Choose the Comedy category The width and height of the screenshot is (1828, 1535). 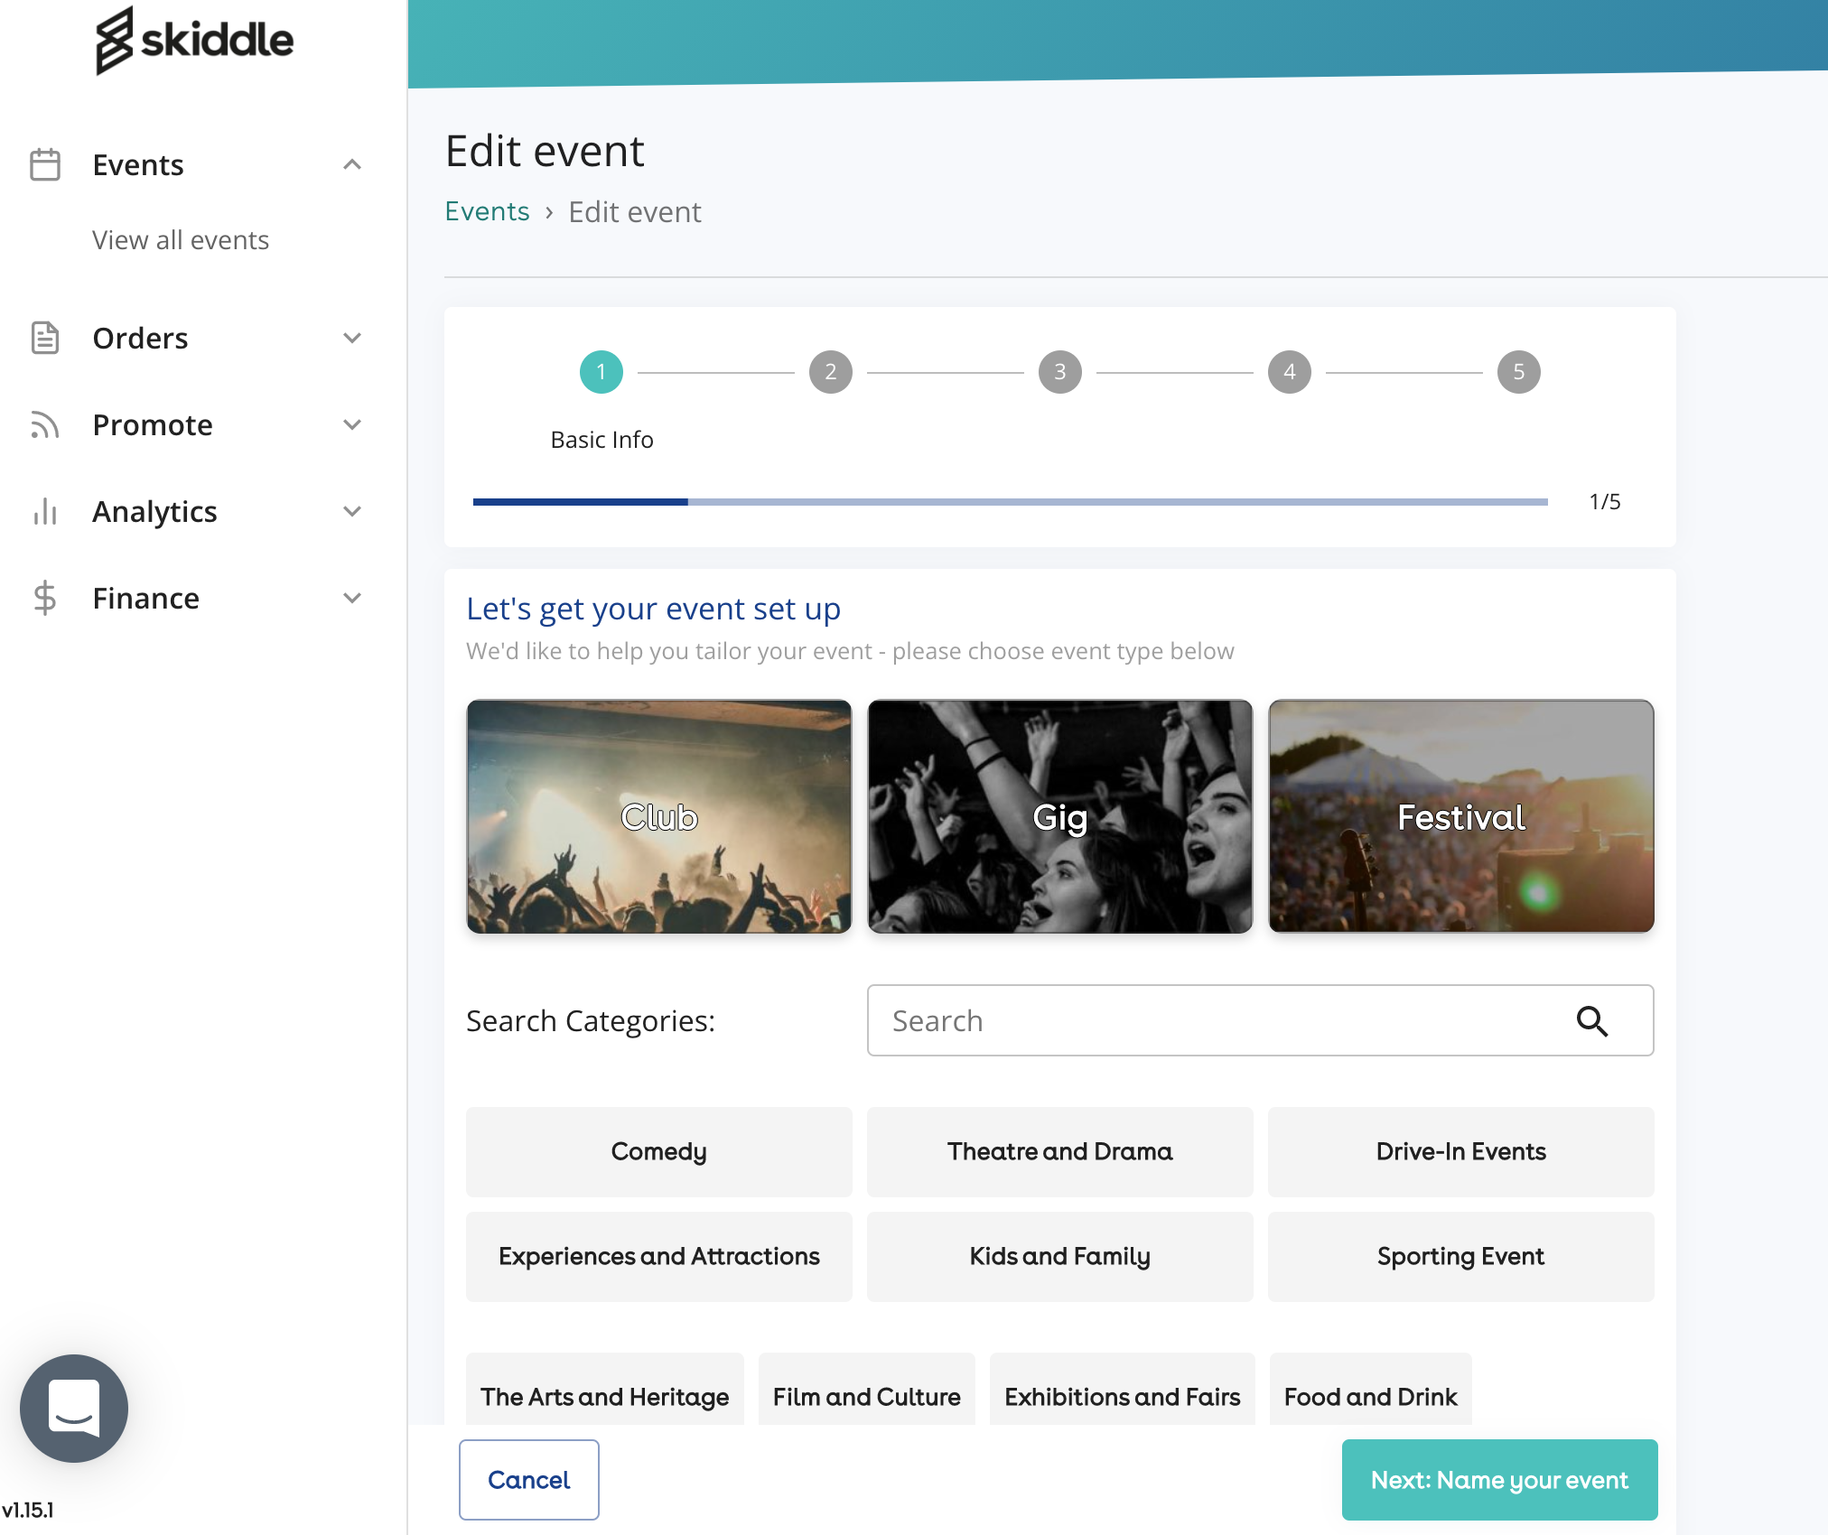point(658,1151)
